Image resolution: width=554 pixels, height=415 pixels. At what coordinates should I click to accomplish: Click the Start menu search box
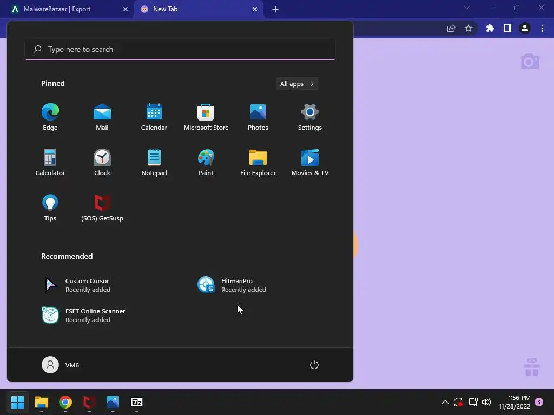pyautogui.click(x=180, y=49)
